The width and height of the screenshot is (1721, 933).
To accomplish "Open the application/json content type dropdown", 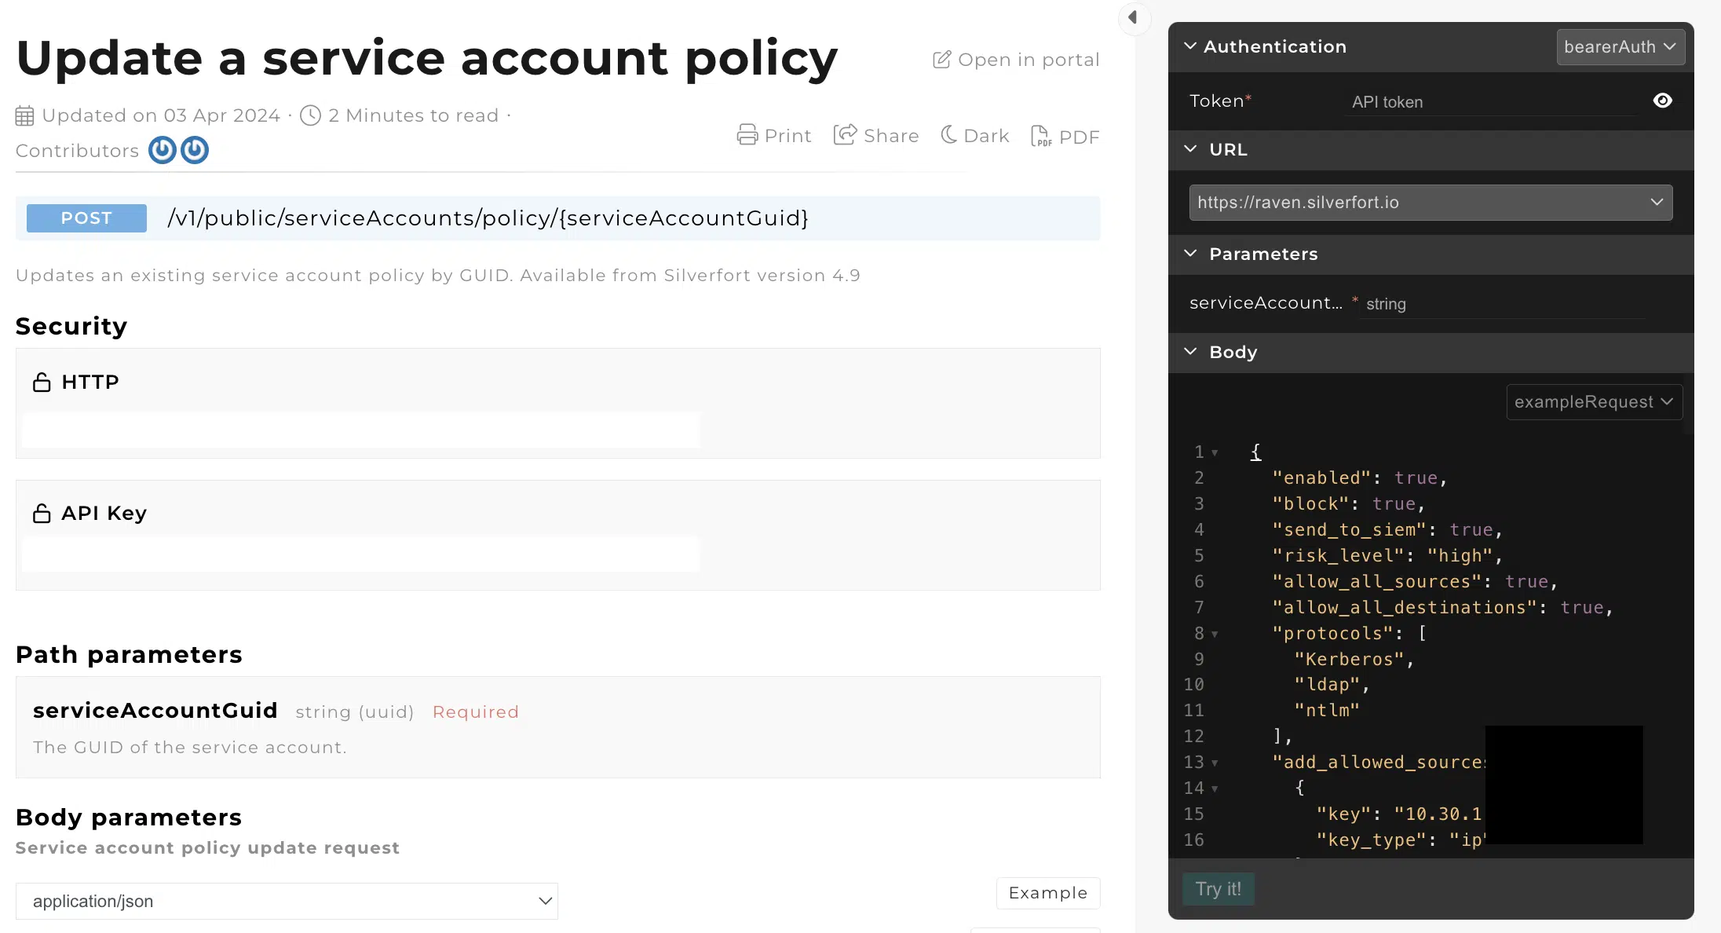I will [x=287, y=901].
